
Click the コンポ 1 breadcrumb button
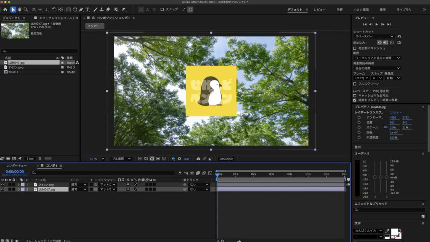tap(94, 26)
